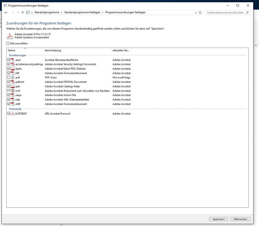Uncheck the .bpdx extension checkbox
Image resolution: width=259 pixels, height=226 pixels.
(x=9, y=68)
